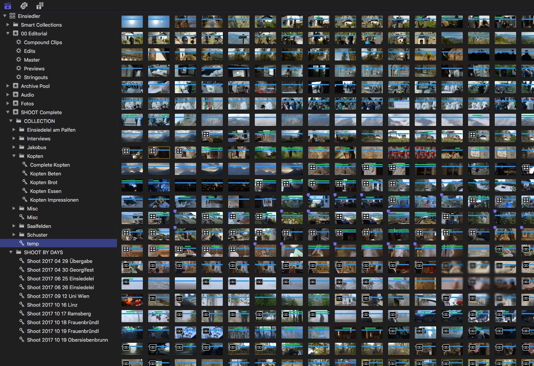The height and width of the screenshot is (366, 534).
Task: Click the star event icon for Archive Pool
Action: (15, 86)
